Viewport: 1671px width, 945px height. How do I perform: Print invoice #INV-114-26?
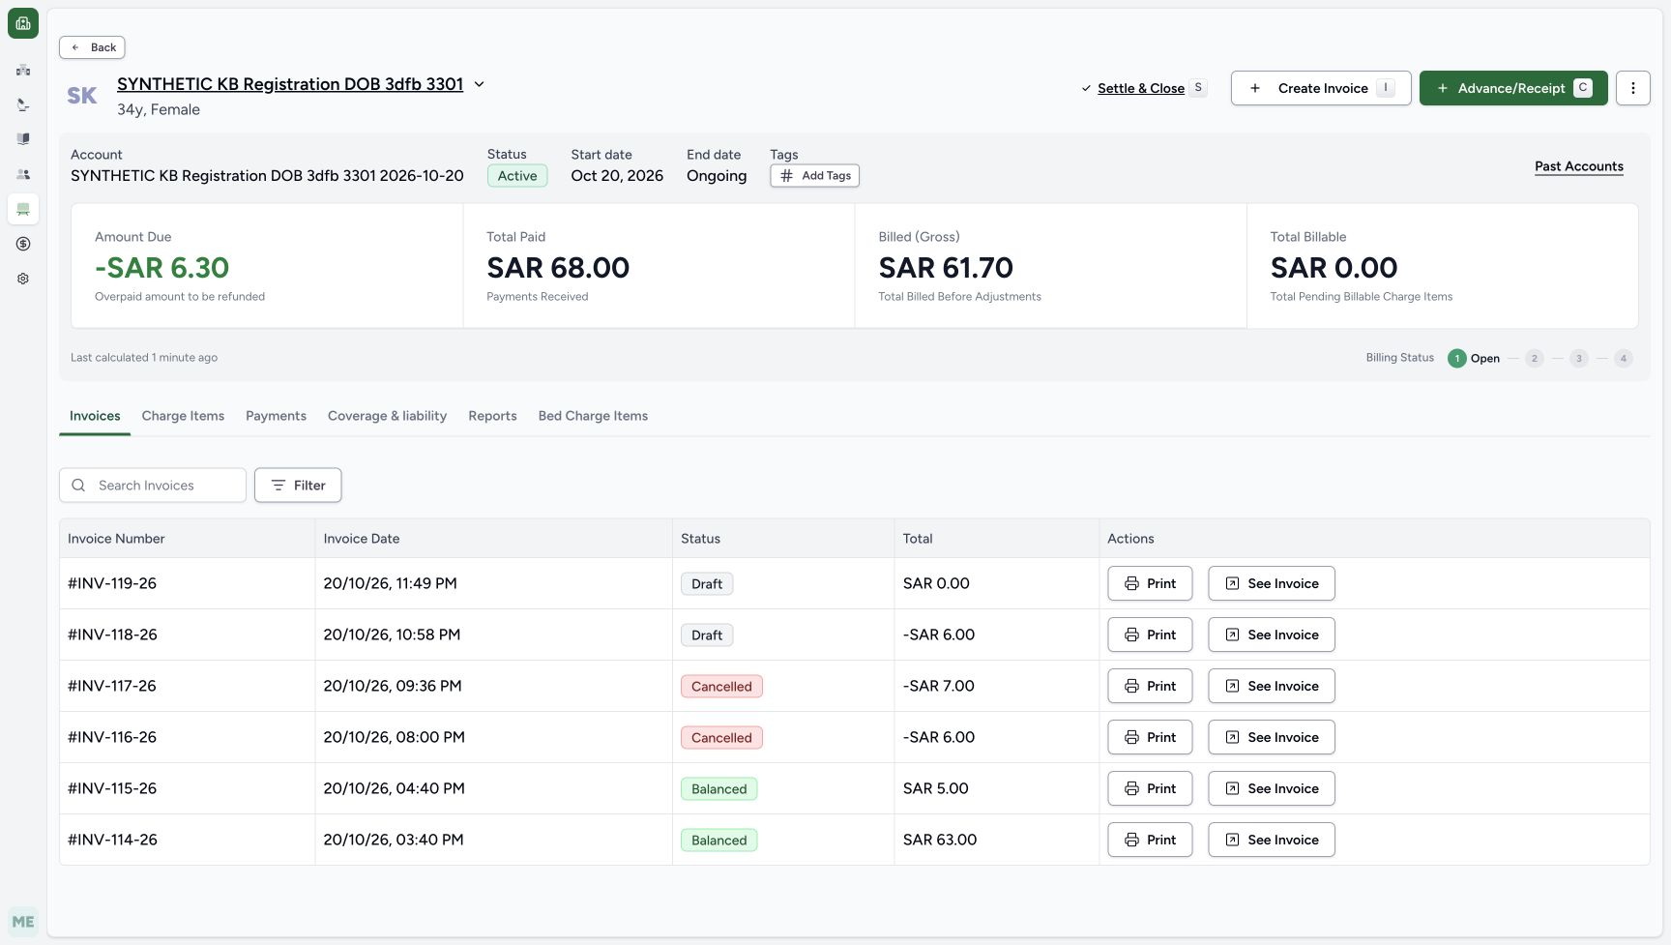click(1150, 840)
